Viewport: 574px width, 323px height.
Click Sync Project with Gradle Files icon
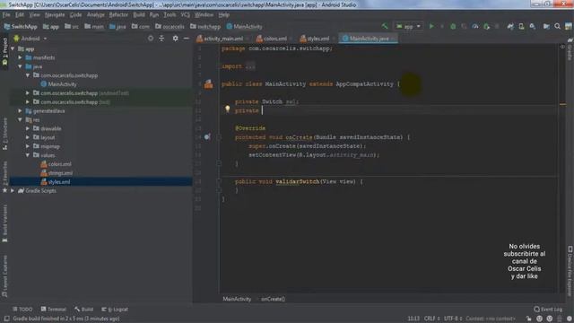(510, 26)
